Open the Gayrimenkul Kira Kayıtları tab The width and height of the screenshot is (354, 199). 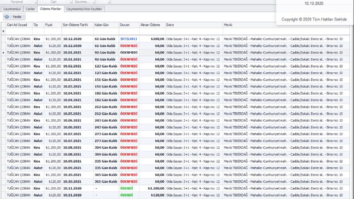(x=84, y=9)
